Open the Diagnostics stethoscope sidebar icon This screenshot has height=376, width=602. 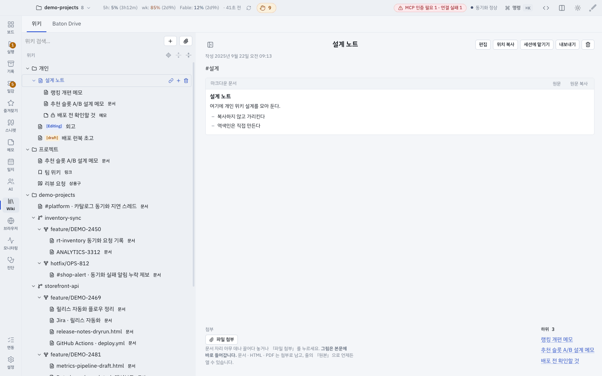pyautogui.click(x=11, y=263)
